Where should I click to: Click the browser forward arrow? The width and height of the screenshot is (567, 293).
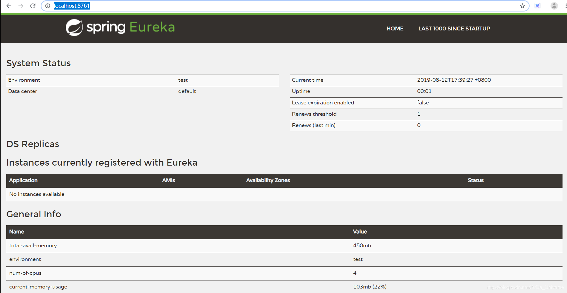pyautogui.click(x=21, y=6)
